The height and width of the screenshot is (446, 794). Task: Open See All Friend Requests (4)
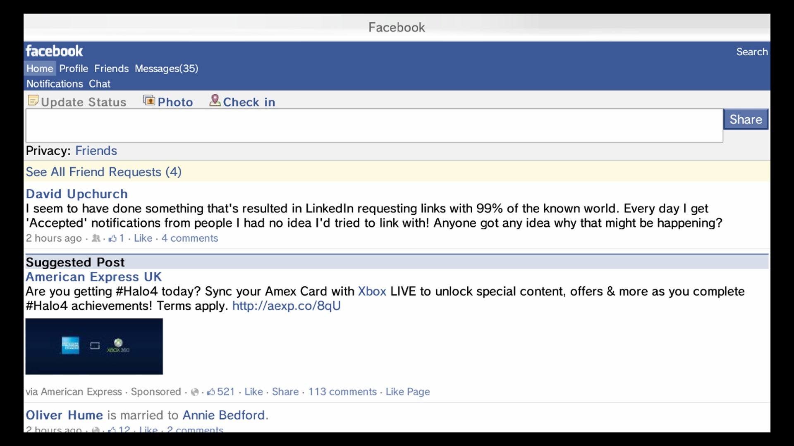tap(103, 172)
